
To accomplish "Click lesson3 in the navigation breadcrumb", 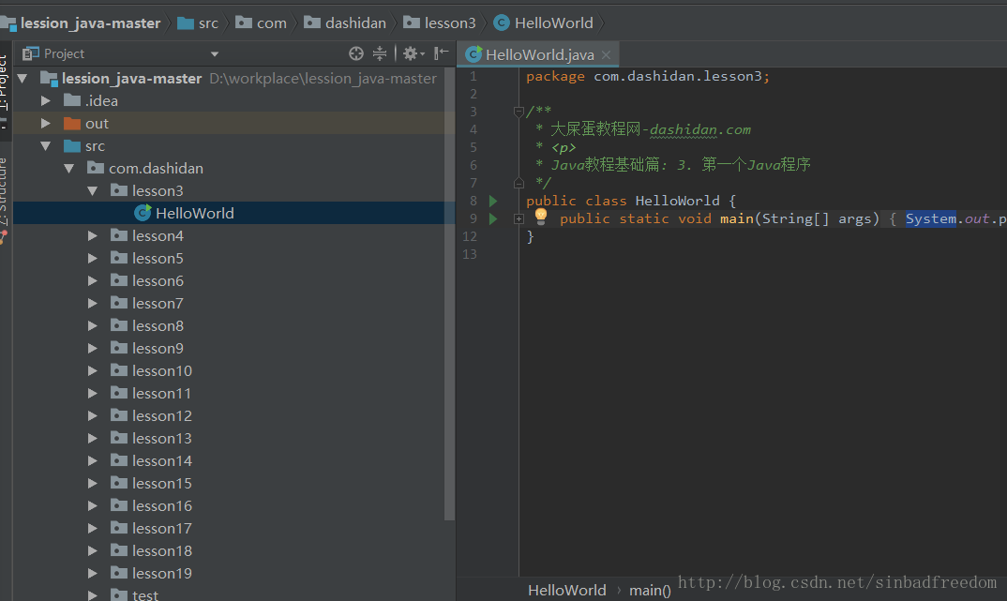I will tap(450, 23).
